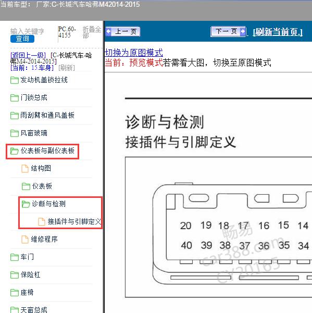Click the 查询 search button

tap(22, 39)
